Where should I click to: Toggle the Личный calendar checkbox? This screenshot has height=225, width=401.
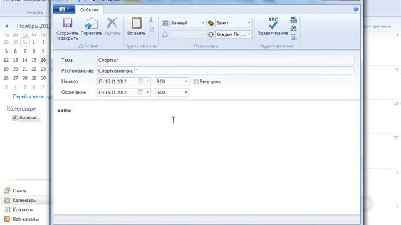(x=14, y=117)
